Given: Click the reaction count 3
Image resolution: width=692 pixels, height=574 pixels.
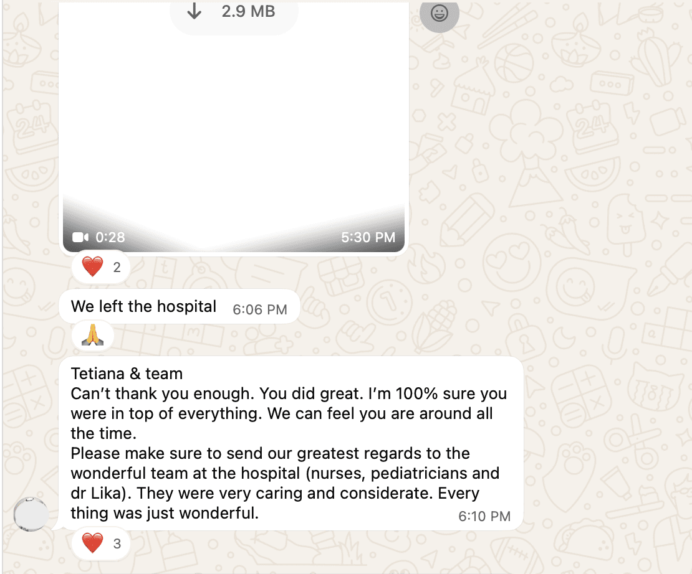Looking at the screenshot, I should (117, 543).
